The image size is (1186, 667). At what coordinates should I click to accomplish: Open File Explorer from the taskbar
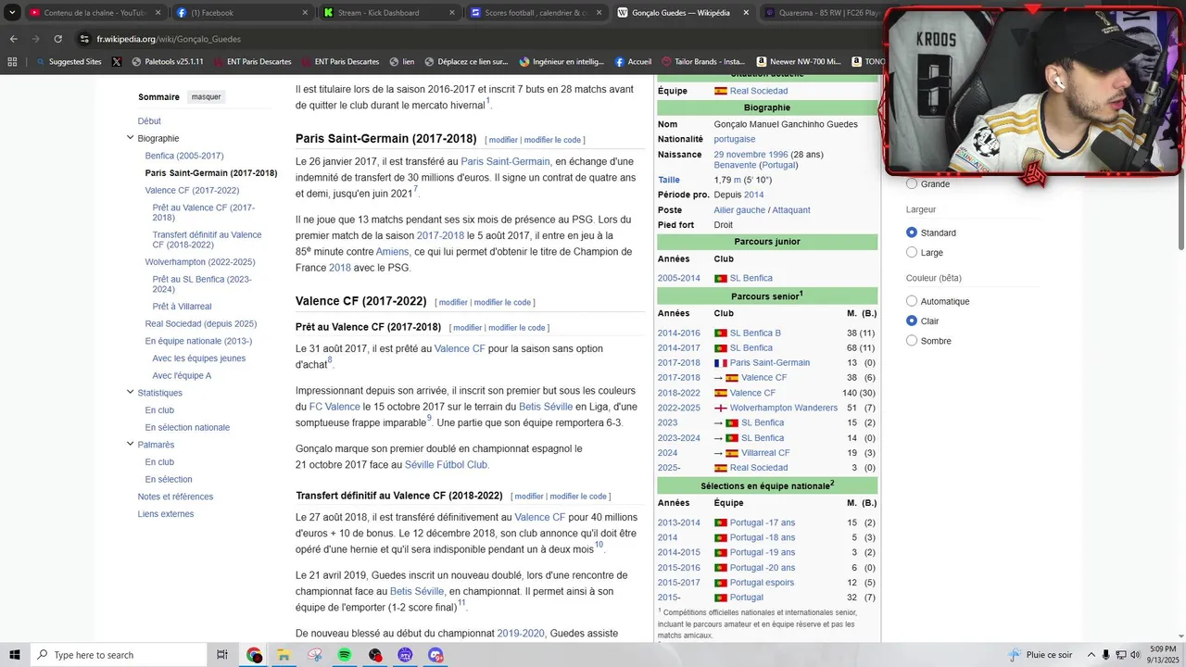284,655
